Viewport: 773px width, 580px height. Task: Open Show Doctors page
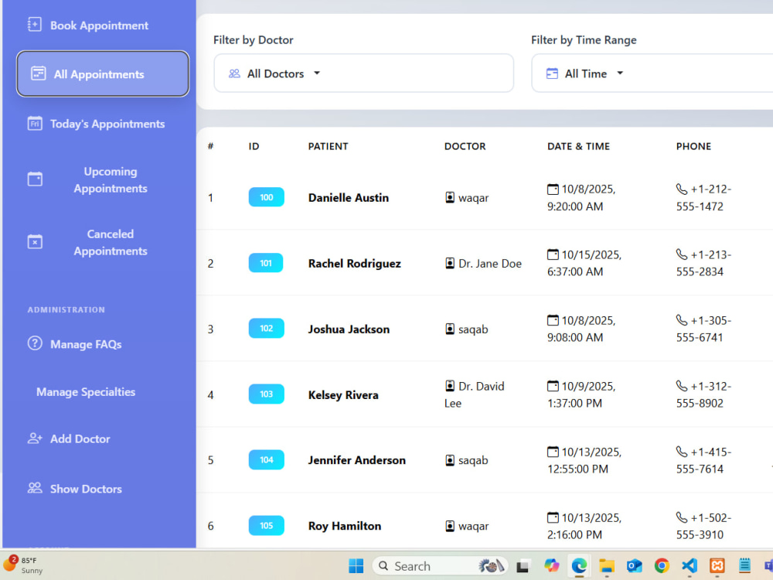(74, 489)
